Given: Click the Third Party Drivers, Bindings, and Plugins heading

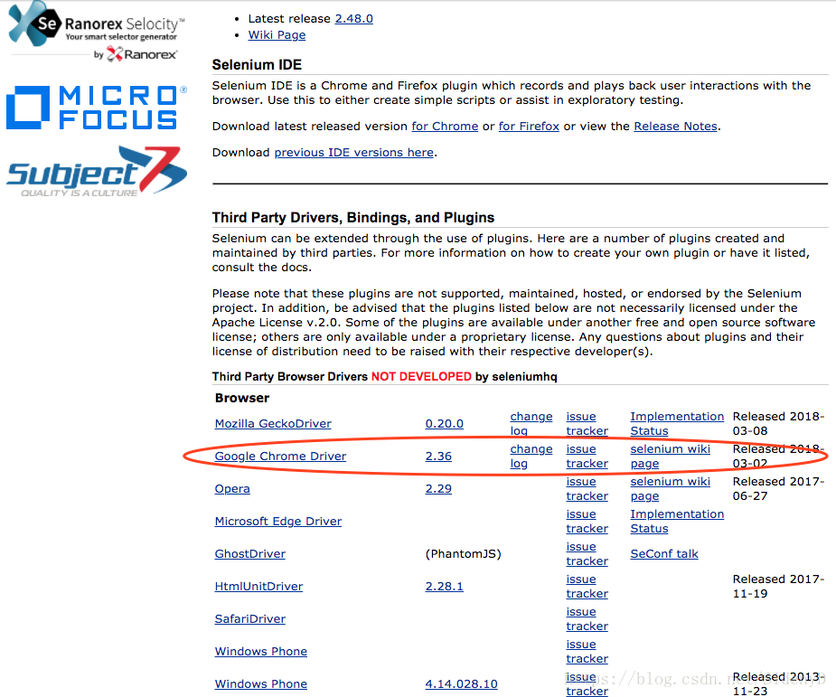Looking at the screenshot, I should click(x=353, y=218).
